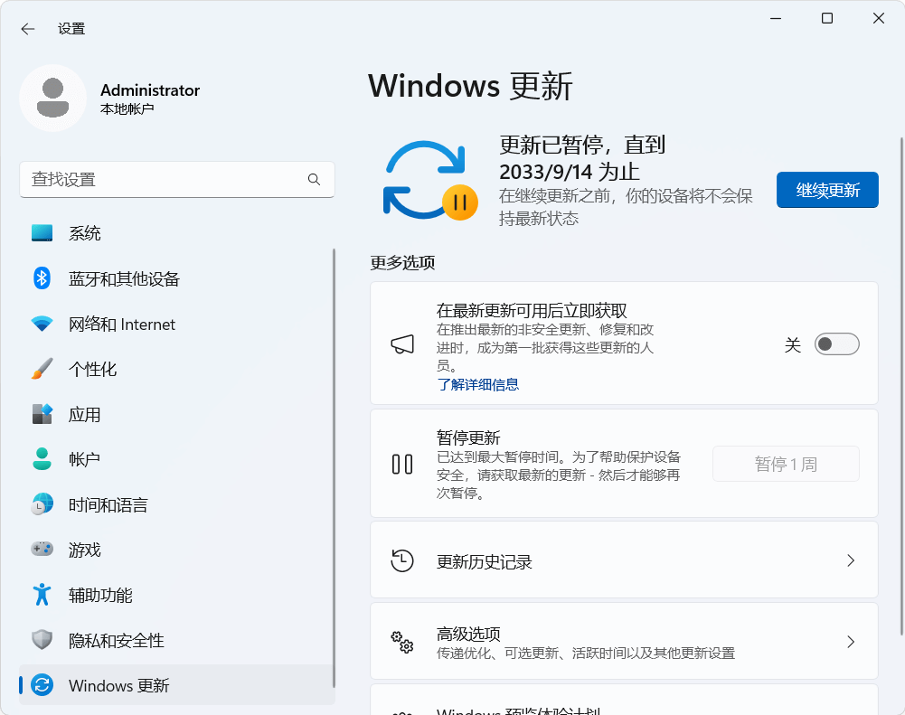Select 帐户 in the sidebar

pyautogui.click(x=176, y=459)
